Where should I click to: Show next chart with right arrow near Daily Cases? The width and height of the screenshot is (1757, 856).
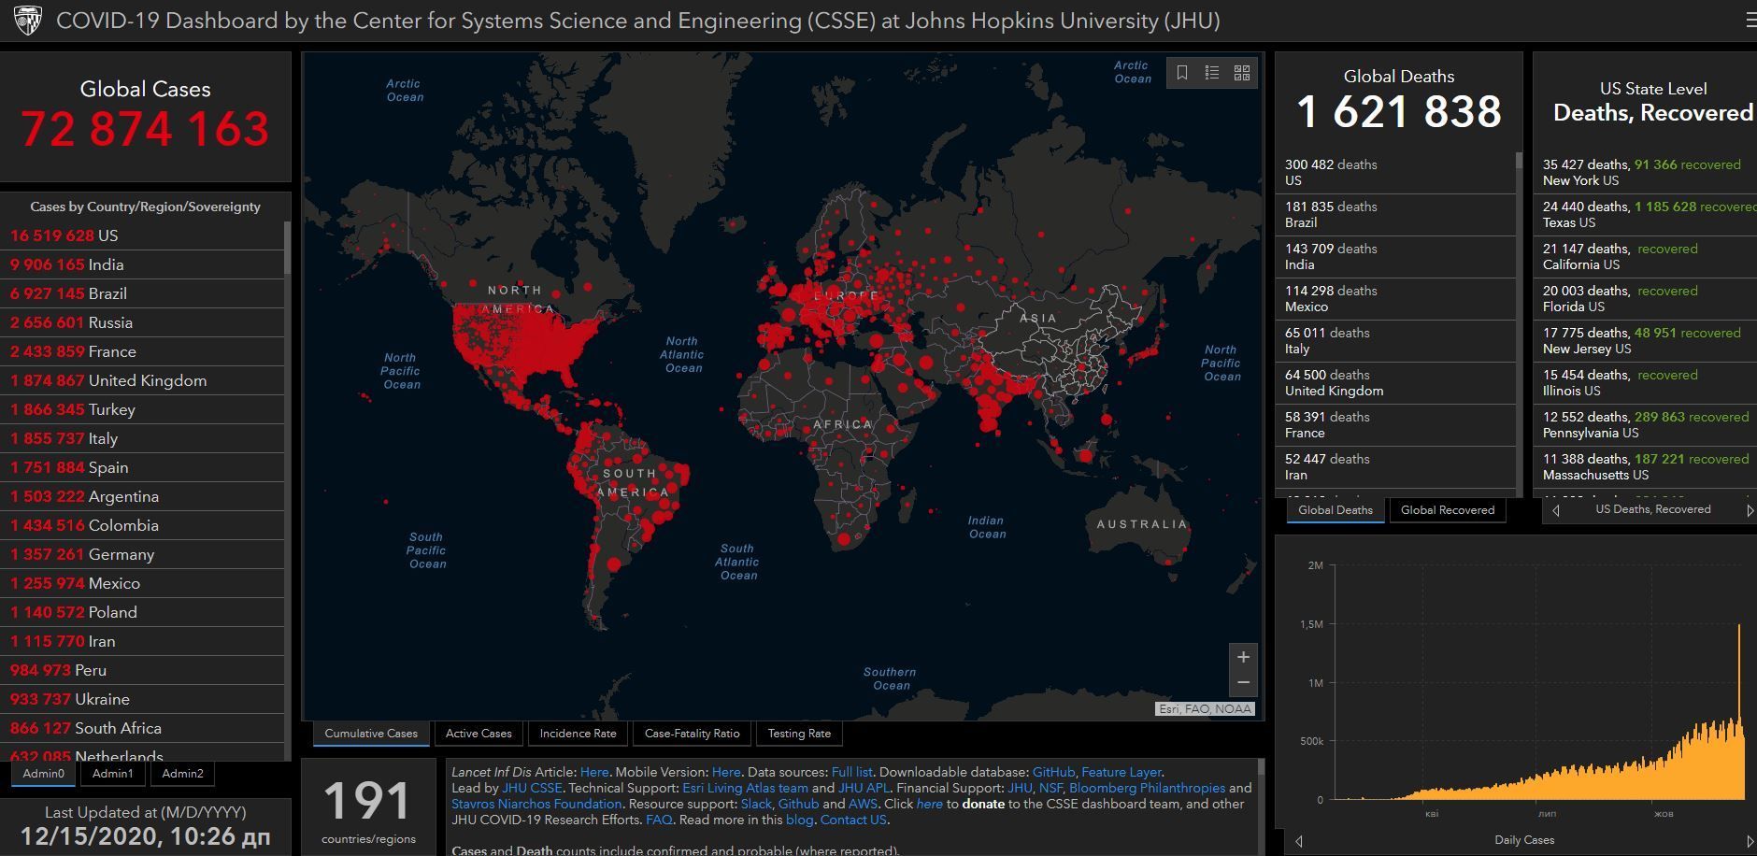click(1750, 841)
